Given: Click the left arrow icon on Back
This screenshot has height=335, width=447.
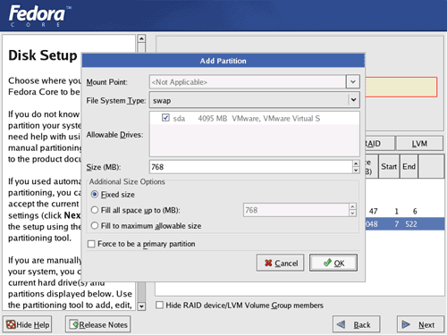Looking at the screenshot, I should [341, 324].
